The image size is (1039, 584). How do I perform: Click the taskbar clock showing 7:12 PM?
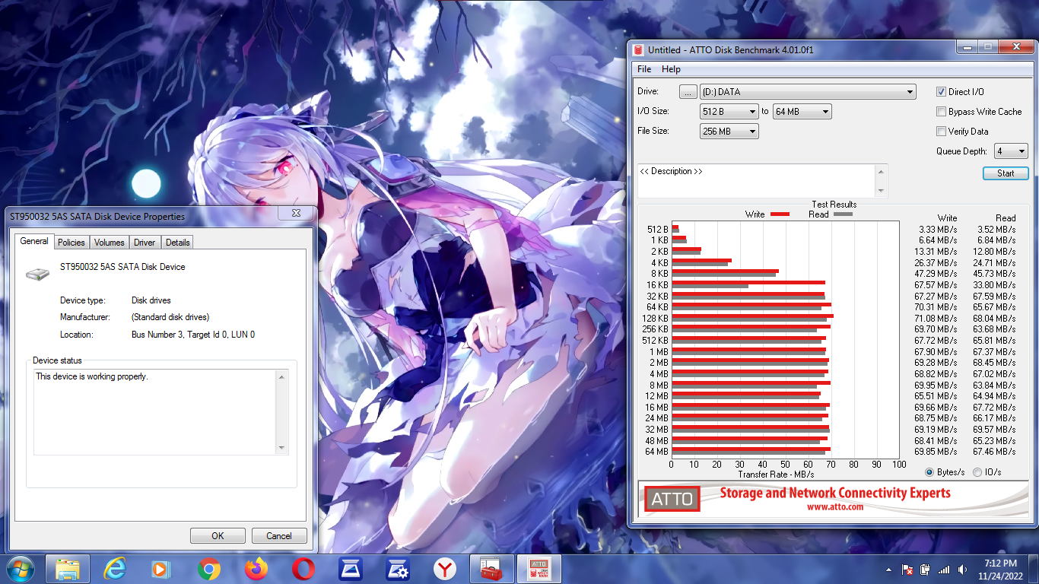pyautogui.click(x=1000, y=570)
